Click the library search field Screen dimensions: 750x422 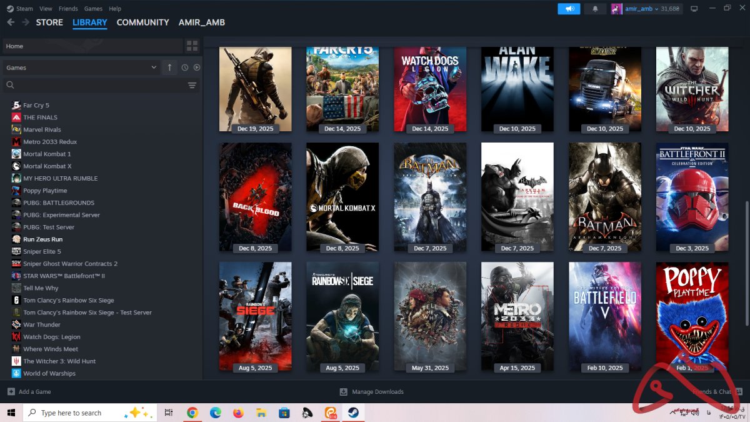pos(94,85)
